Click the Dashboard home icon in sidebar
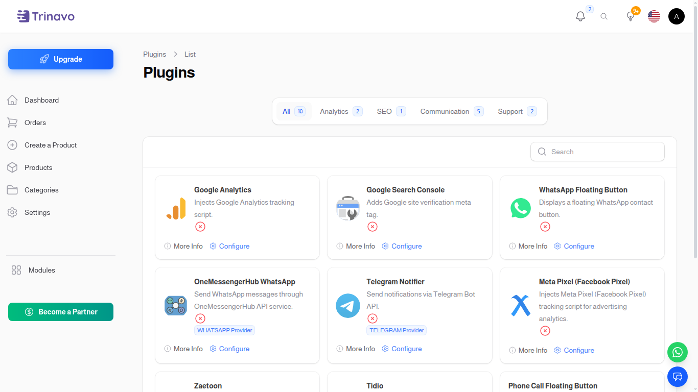Screen dimensions: 698x392 point(12,100)
